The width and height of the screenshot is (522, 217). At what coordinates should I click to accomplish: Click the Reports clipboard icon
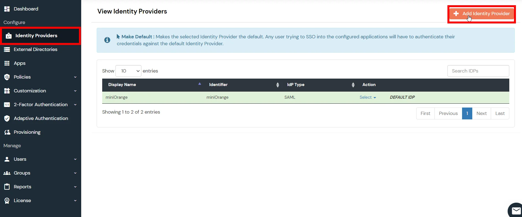tap(7, 187)
